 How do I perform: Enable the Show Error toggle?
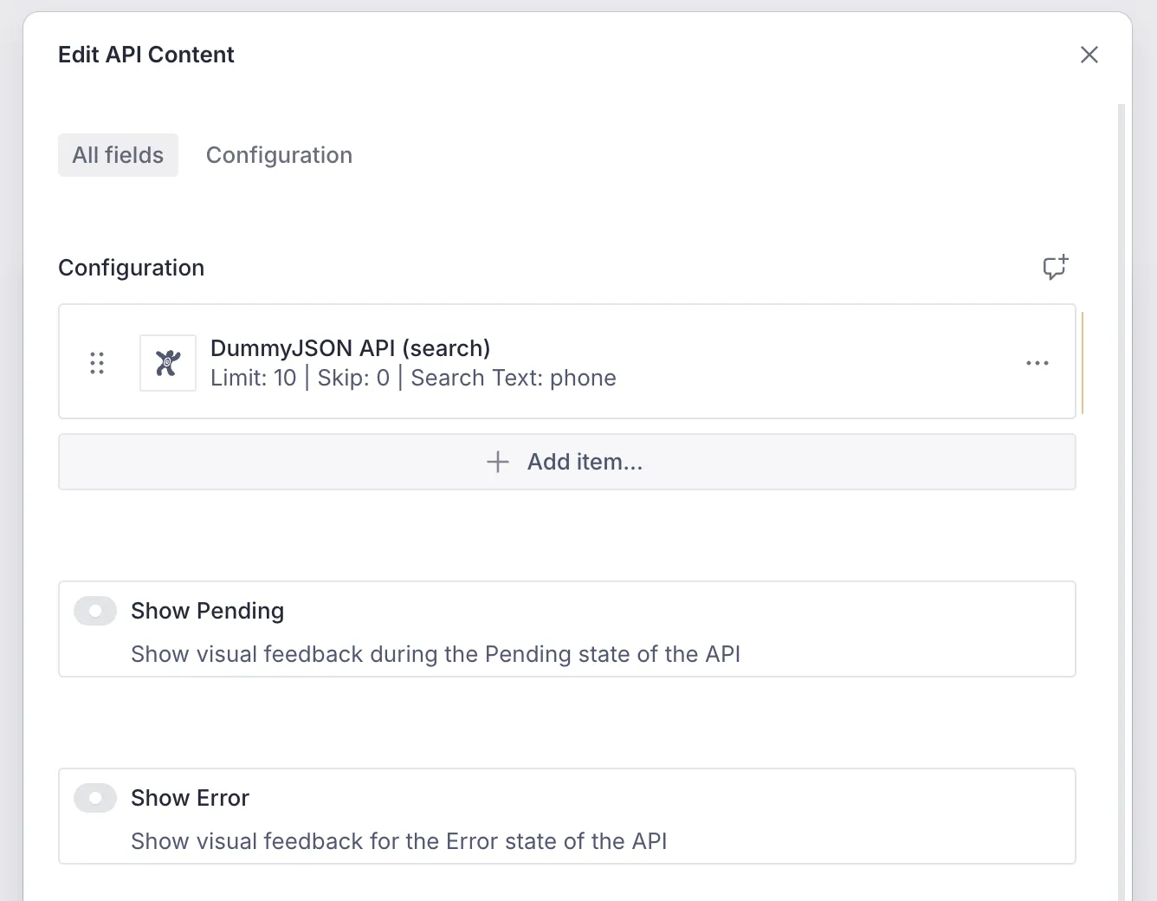[x=94, y=798]
